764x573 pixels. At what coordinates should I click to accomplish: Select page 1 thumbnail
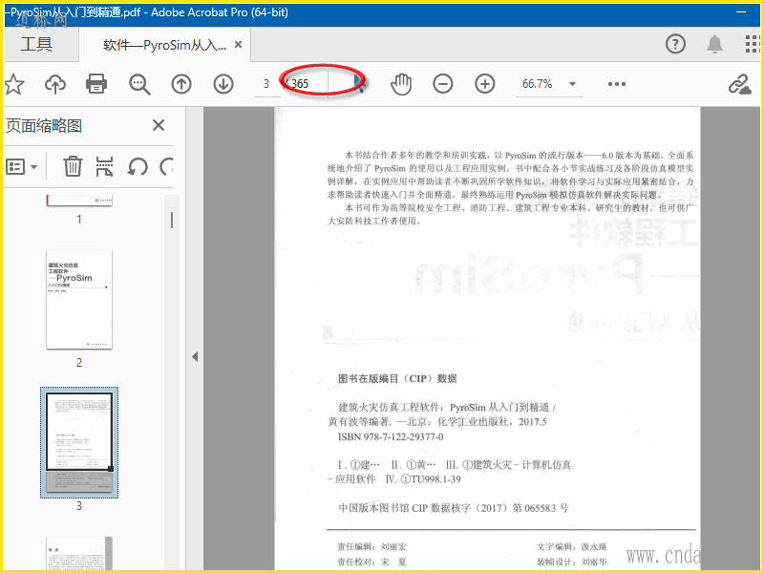pyautogui.click(x=79, y=201)
